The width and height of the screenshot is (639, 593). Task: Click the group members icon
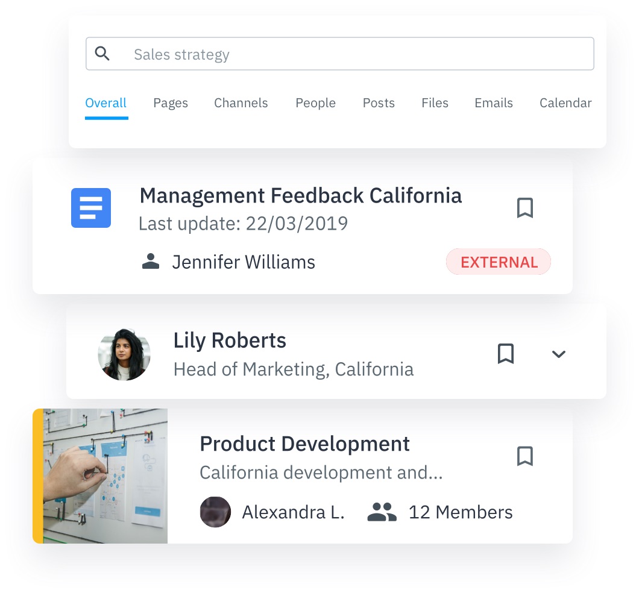[382, 512]
